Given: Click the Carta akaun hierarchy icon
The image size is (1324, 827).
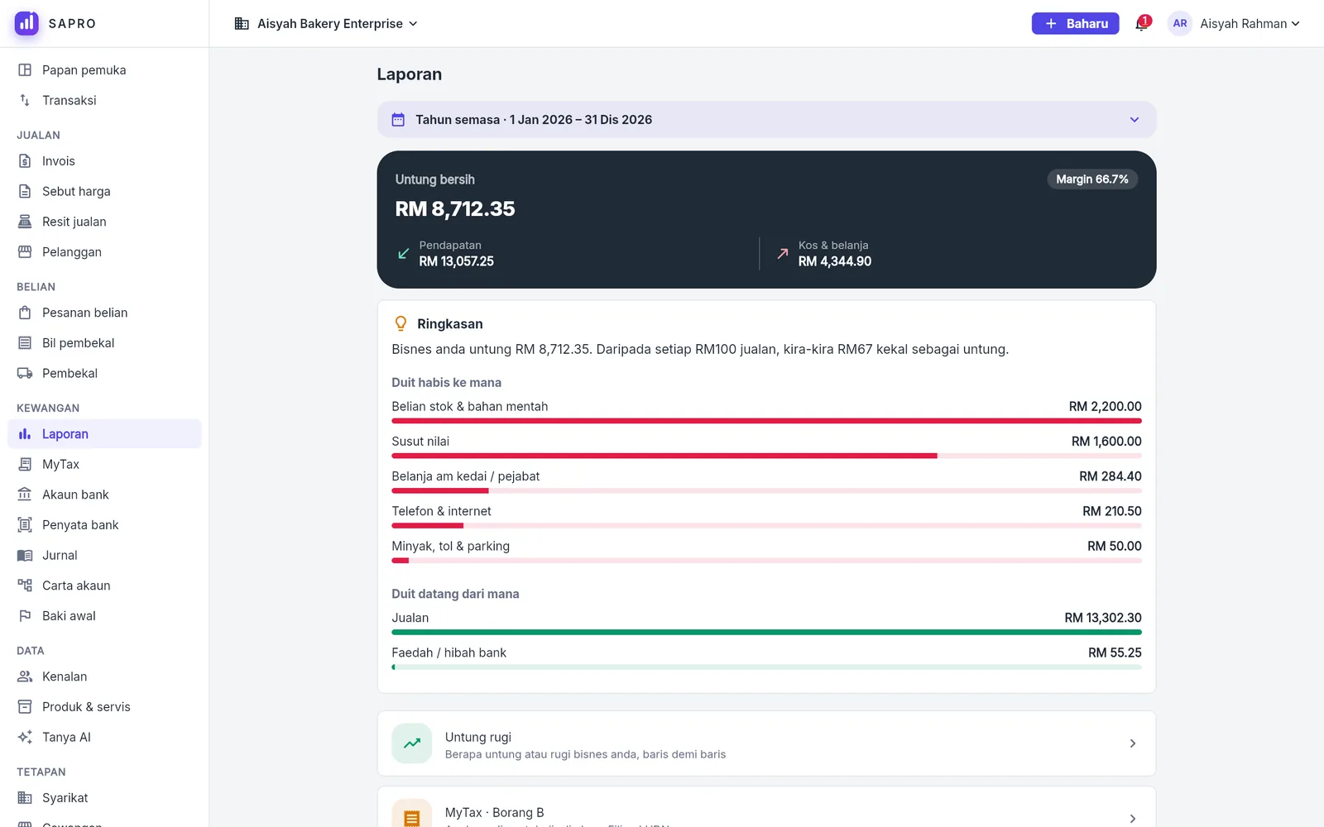Looking at the screenshot, I should click(25, 586).
